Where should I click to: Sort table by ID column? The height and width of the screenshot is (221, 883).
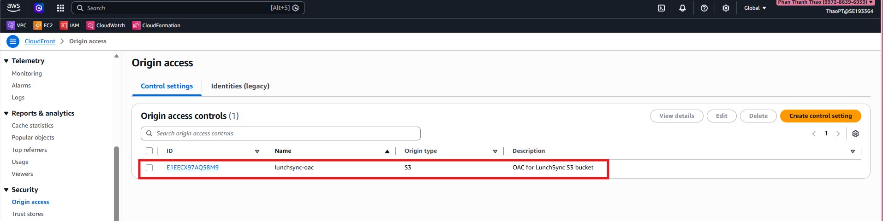pyautogui.click(x=257, y=151)
